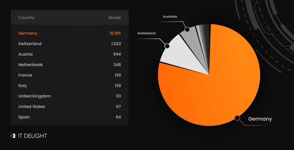Click the France country name
This screenshot has width=294, height=150.
[x=25, y=75]
